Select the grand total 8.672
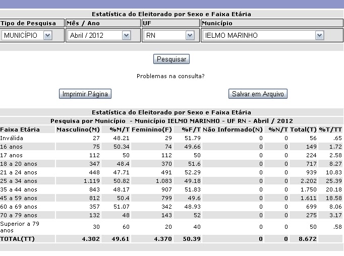The width and height of the screenshot is (344, 256). [308, 239]
